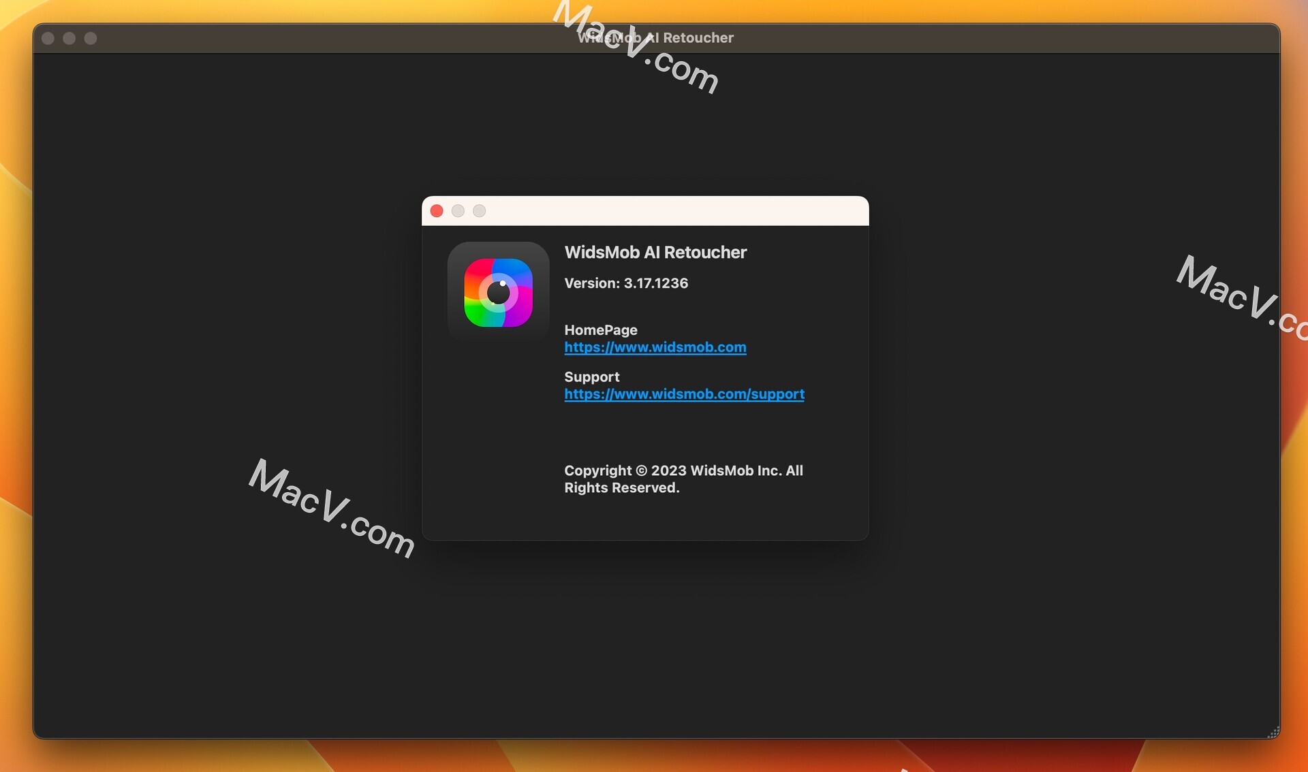
Task: Open the WidsMob support page link
Action: click(x=684, y=394)
